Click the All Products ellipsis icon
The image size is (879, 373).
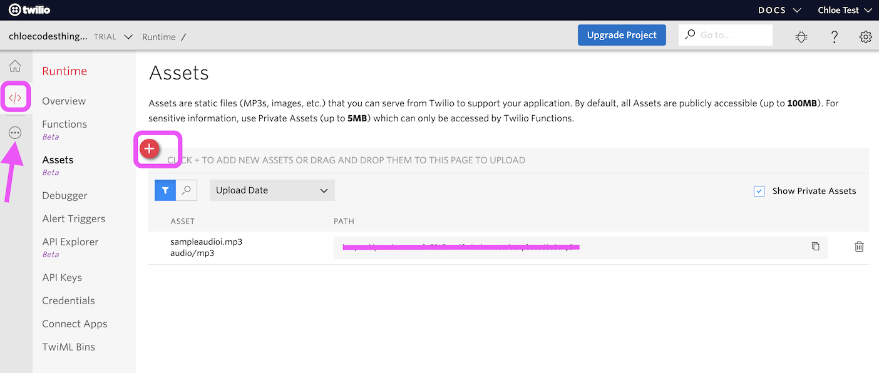pos(15,133)
